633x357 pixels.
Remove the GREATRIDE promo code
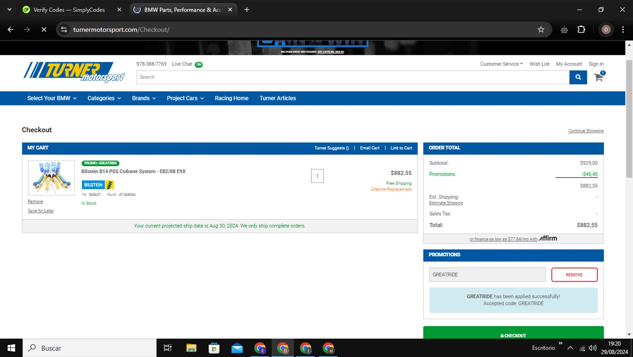click(574, 275)
